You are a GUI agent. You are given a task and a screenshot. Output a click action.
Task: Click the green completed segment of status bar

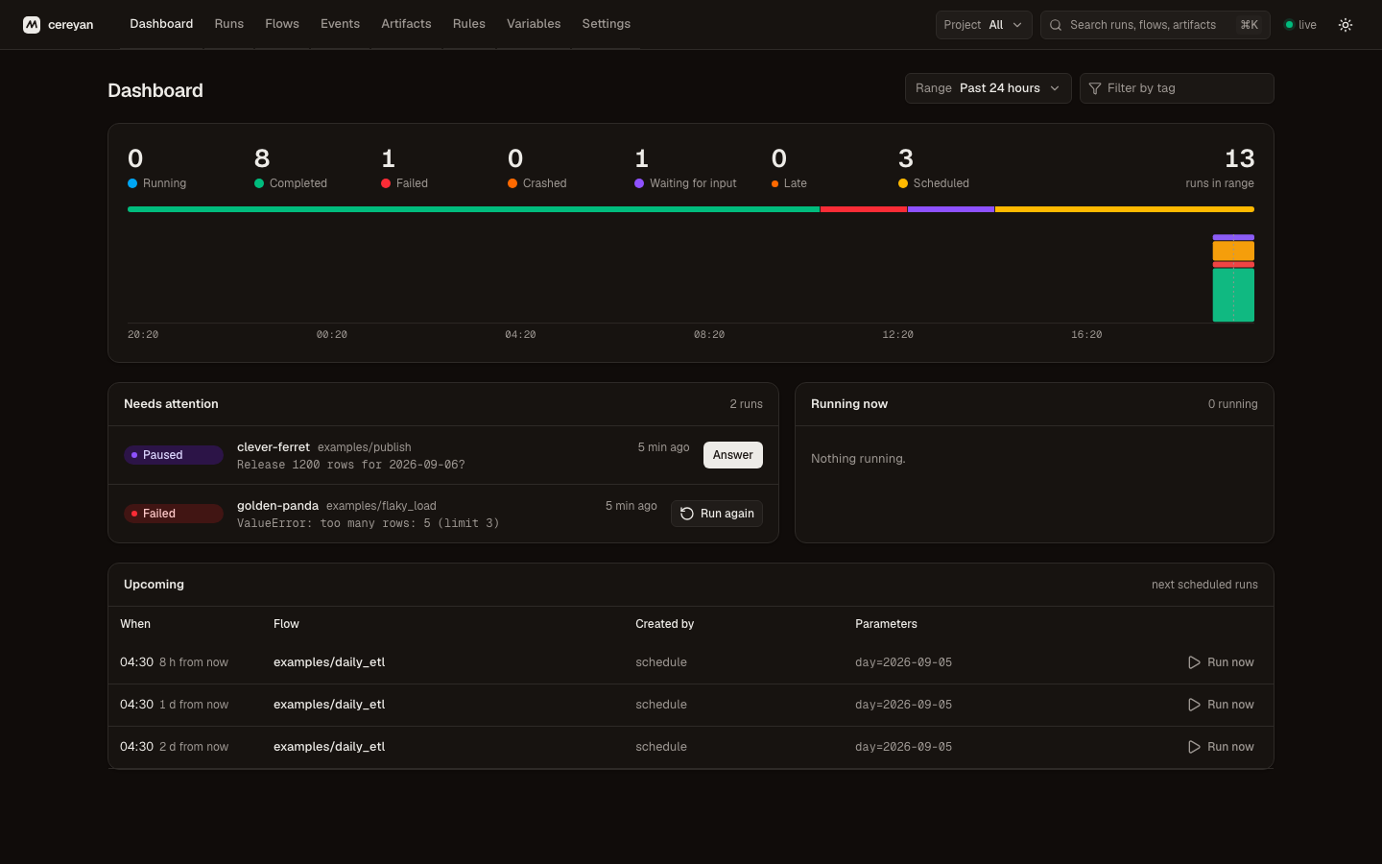[x=473, y=209]
